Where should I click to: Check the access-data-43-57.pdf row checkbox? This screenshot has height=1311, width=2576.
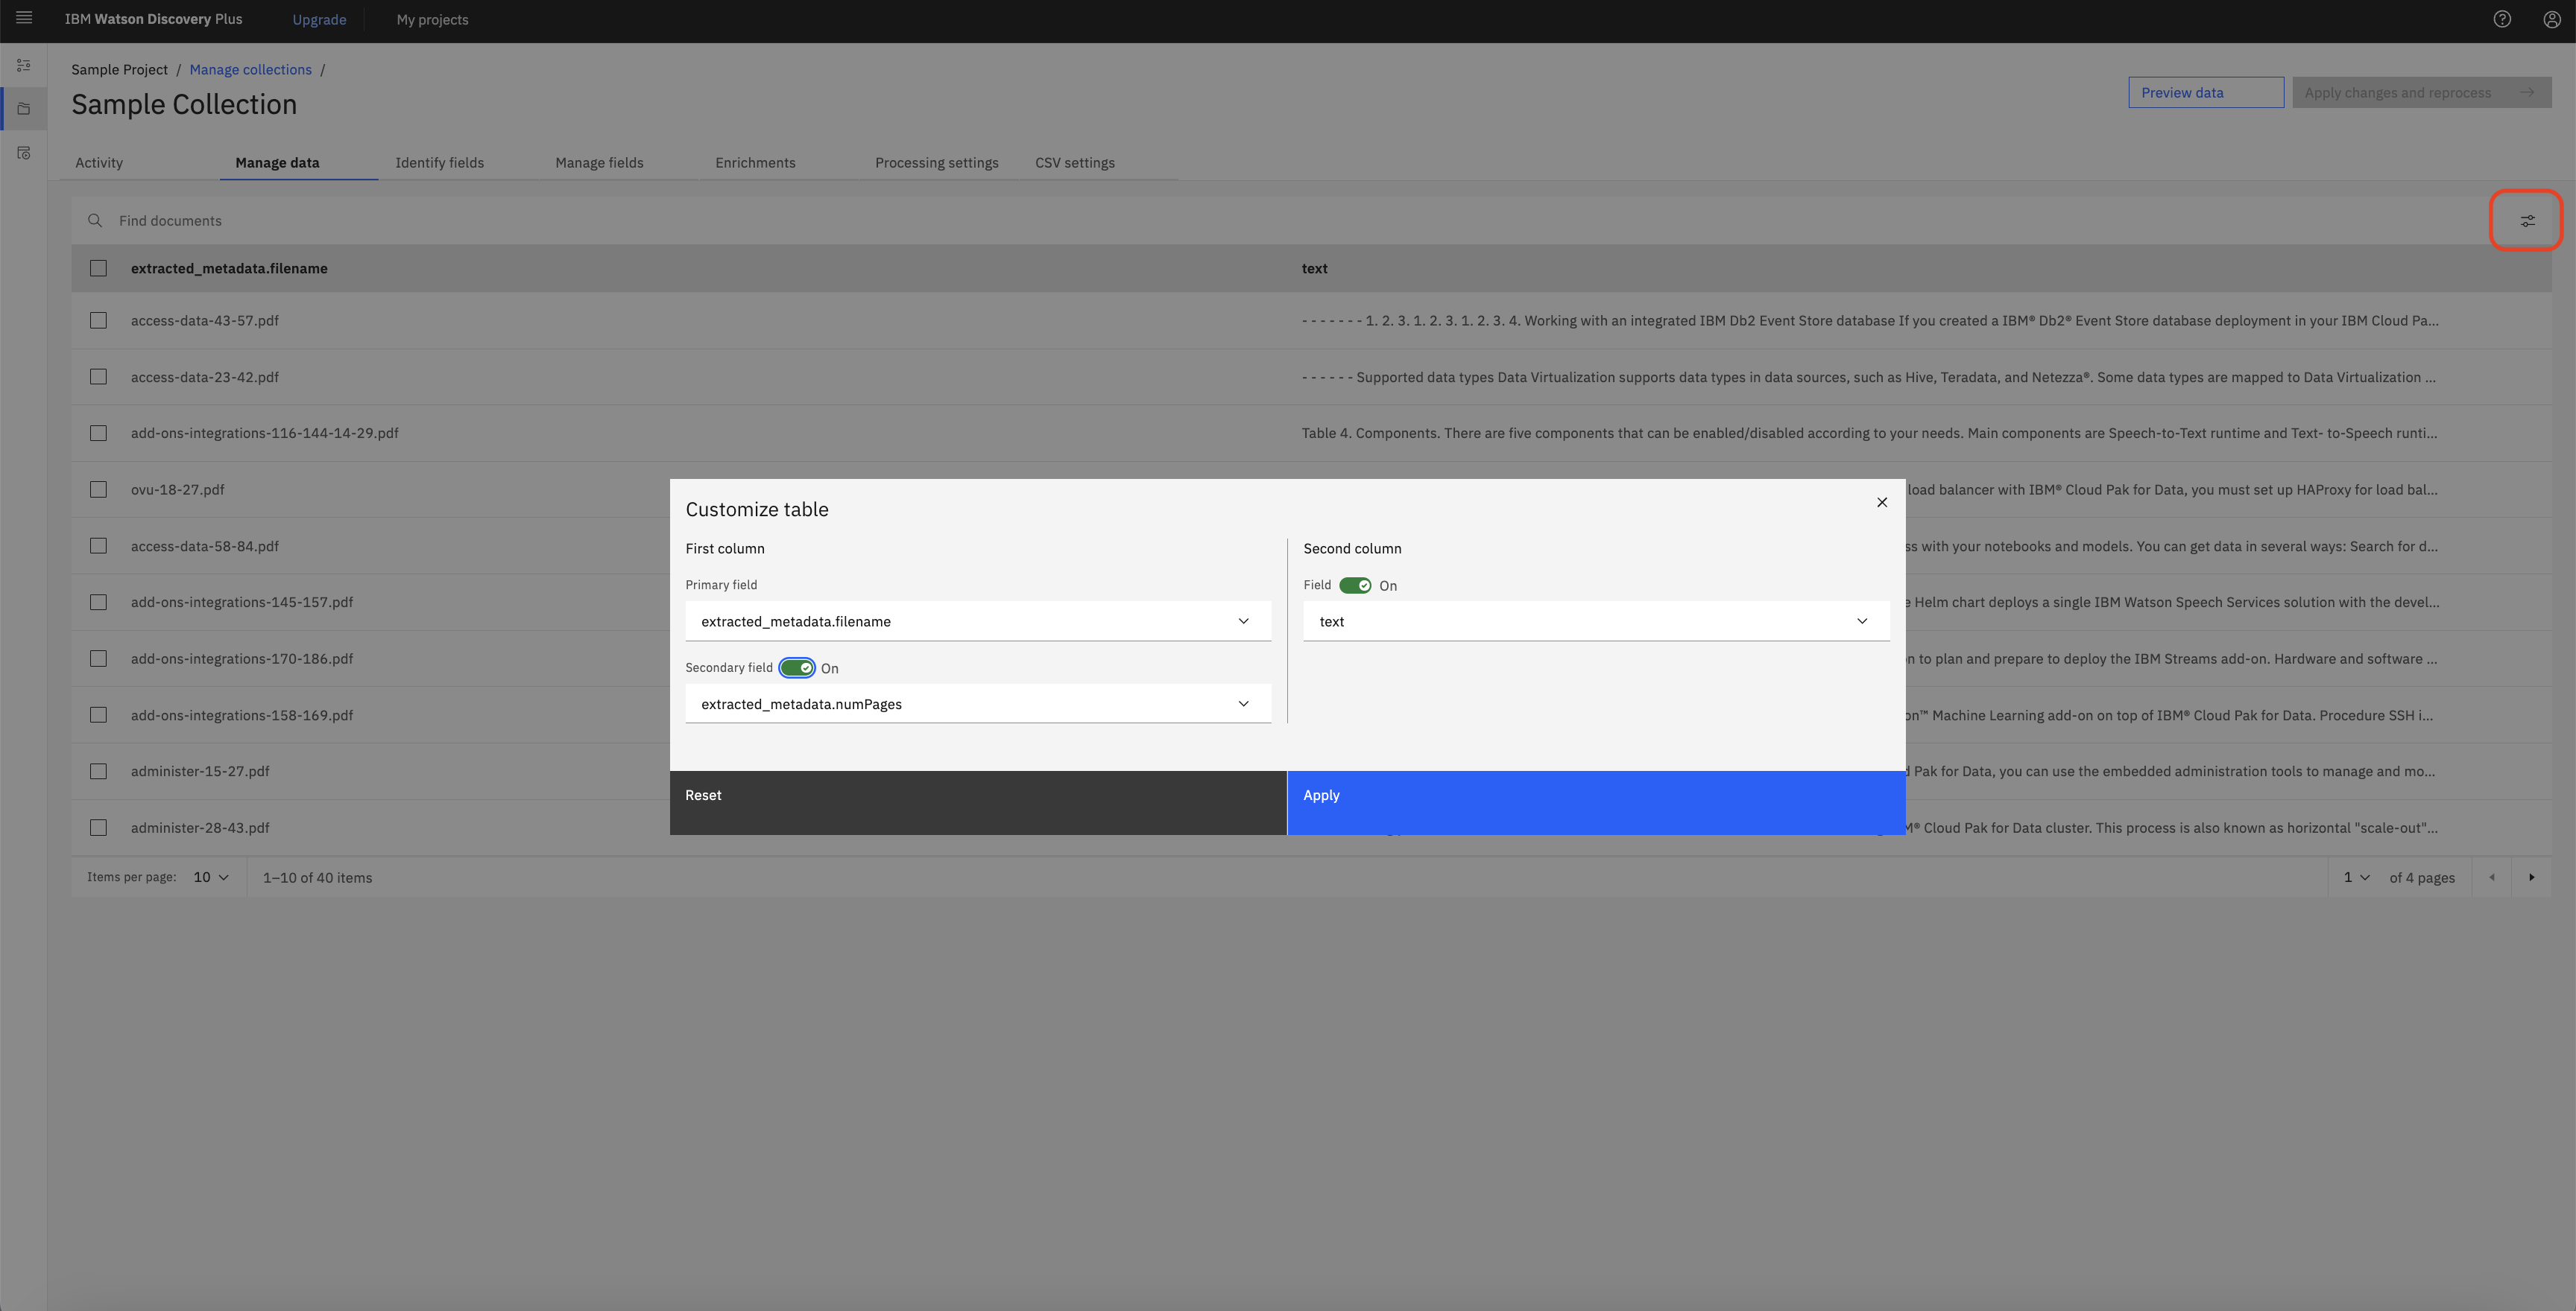pyautogui.click(x=98, y=321)
